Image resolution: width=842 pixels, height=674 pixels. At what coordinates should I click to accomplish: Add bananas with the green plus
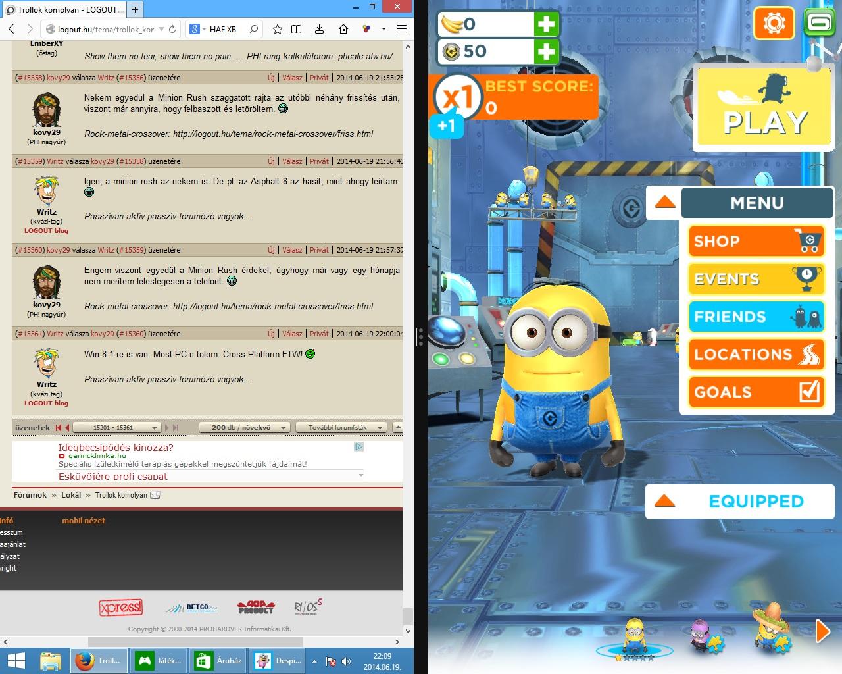coord(546,24)
